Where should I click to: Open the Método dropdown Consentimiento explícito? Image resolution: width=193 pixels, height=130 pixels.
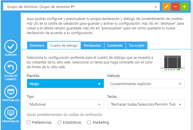tap(146, 83)
